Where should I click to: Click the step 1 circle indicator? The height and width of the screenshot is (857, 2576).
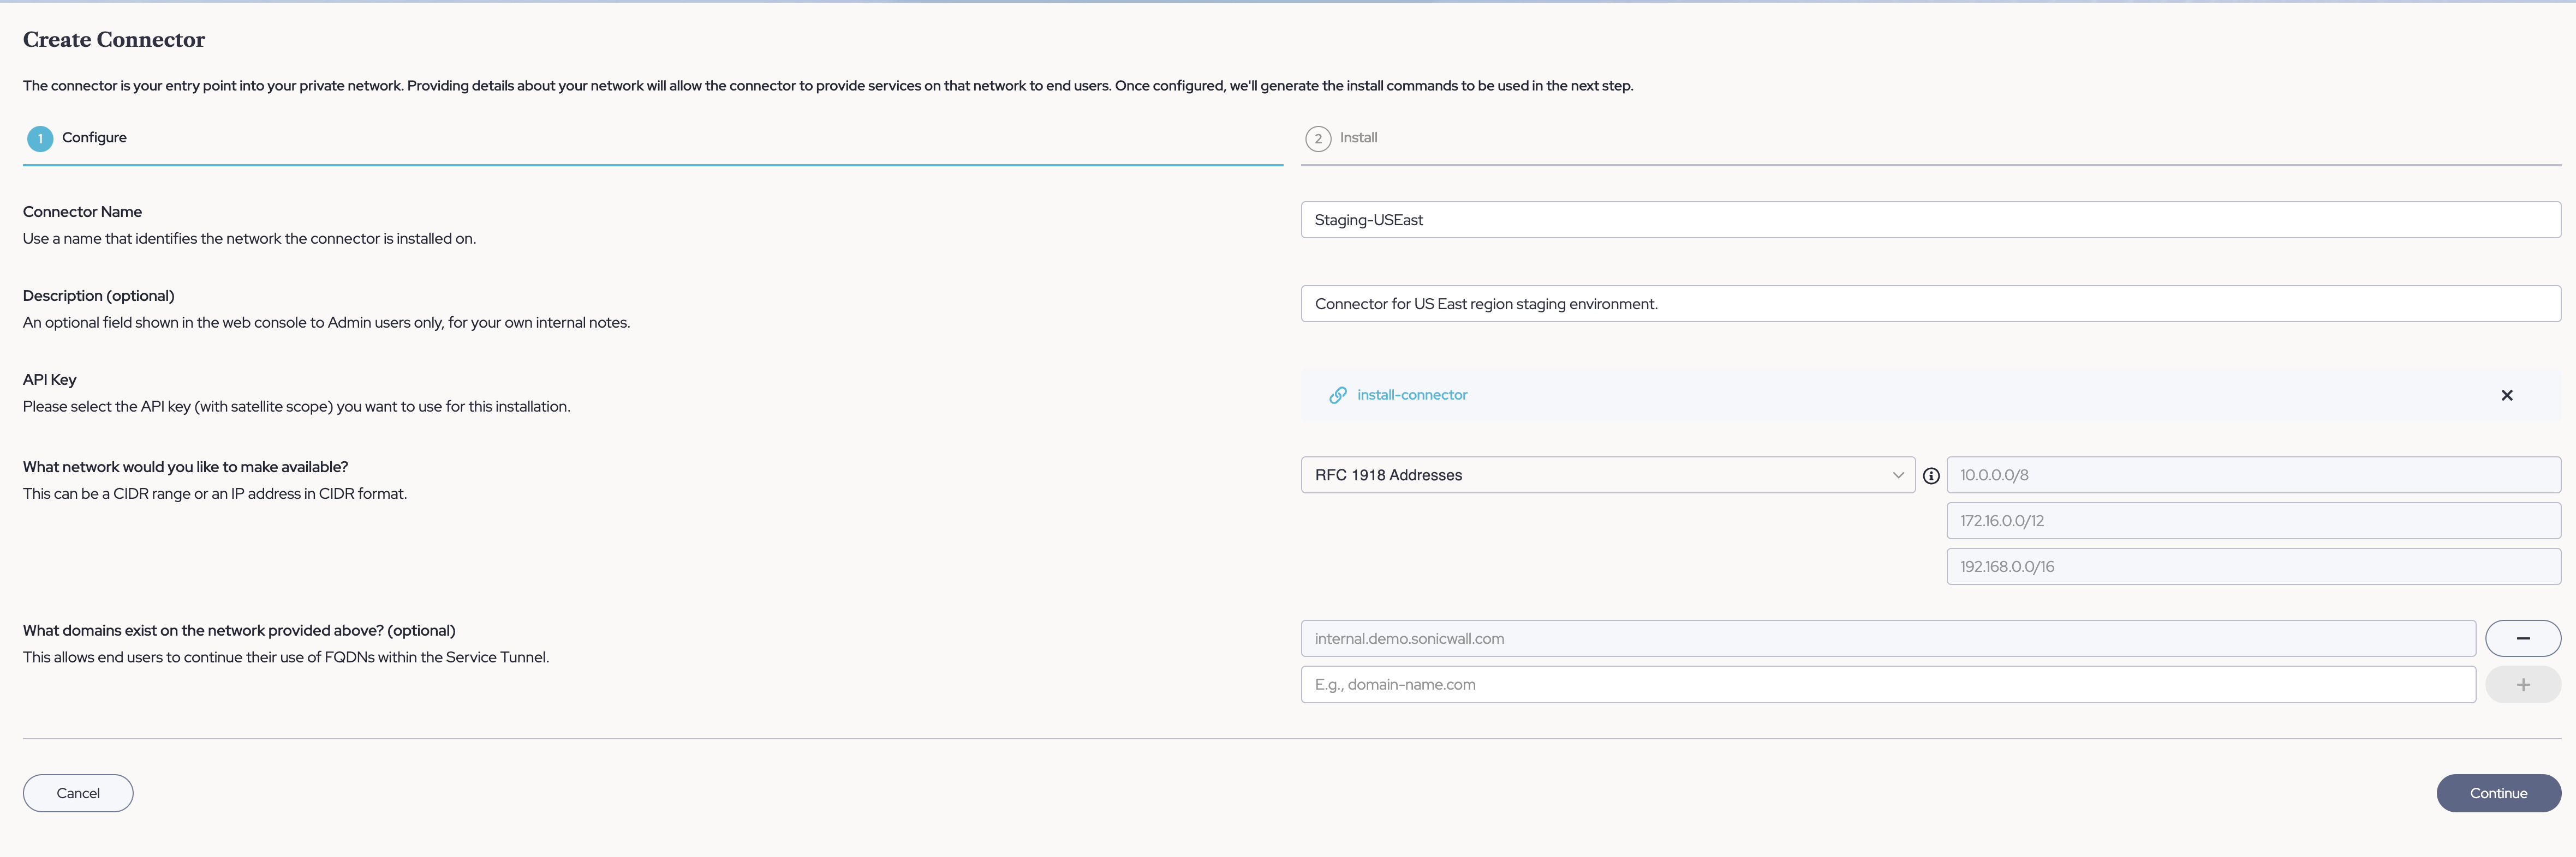(x=40, y=139)
